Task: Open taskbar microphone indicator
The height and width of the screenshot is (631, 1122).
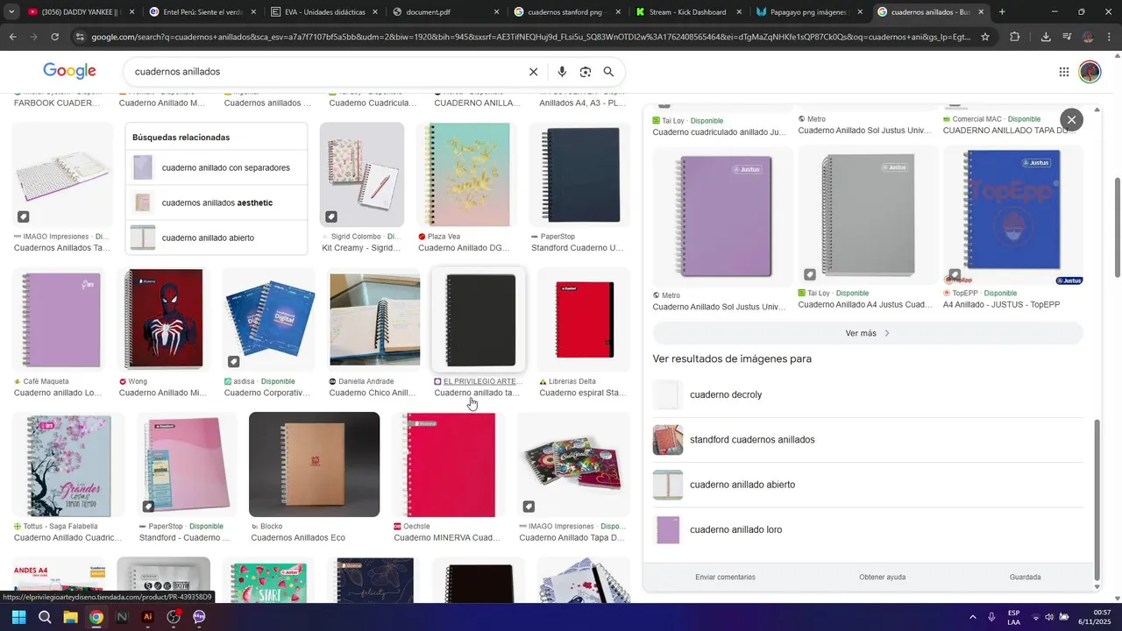Action: [991, 617]
